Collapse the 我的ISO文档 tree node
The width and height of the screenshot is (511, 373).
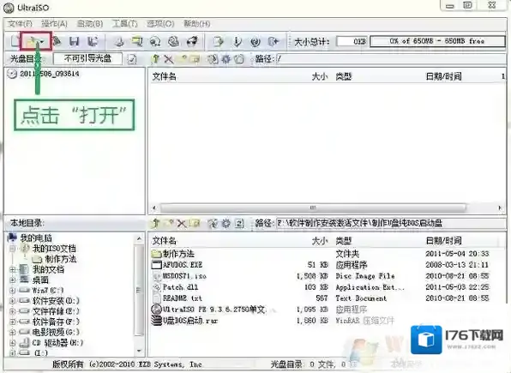pyautogui.click(x=13, y=249)
